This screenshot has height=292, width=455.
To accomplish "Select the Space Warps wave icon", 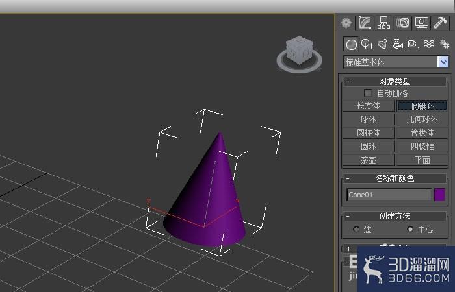I will coord(429,44).
